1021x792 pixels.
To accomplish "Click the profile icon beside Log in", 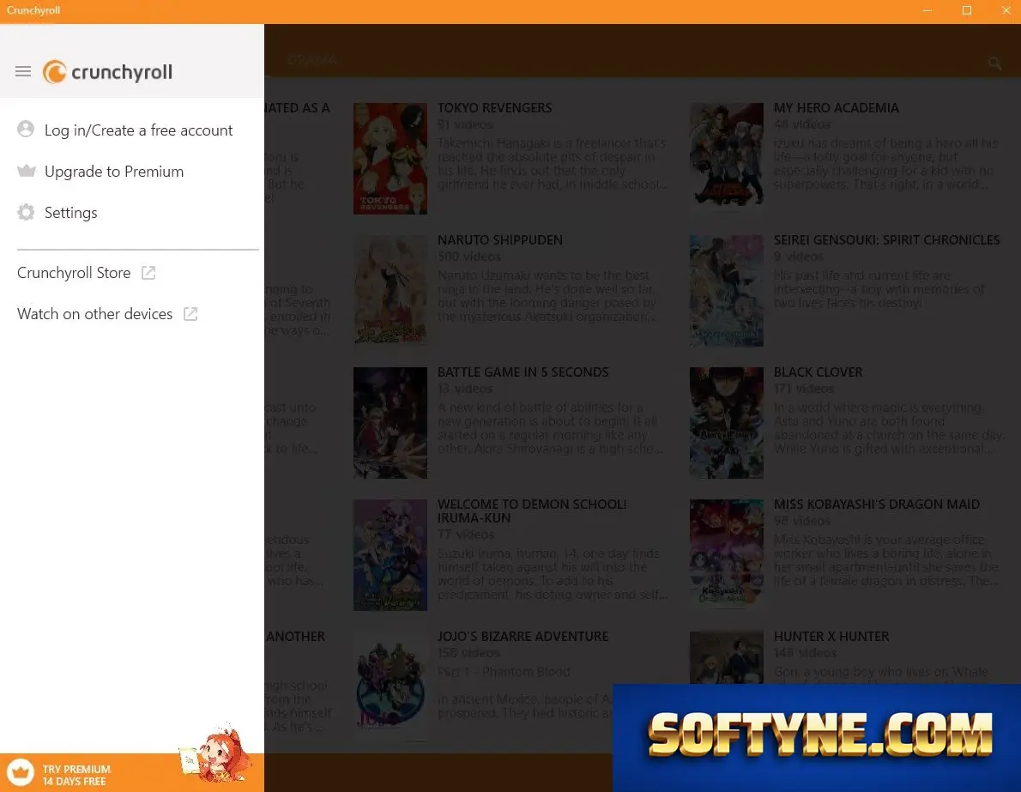I will pos(26,129).
